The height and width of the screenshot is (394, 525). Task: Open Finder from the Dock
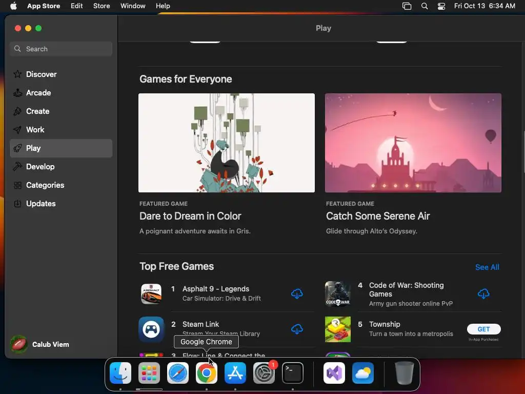tap(120, 373)
